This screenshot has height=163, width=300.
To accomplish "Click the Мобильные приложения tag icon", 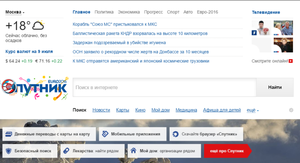I will (x=105, y=134).
